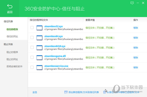Click the steambox64.sys file icon
The width and height of the screenshot is (147, 97).
click(39, 38)
